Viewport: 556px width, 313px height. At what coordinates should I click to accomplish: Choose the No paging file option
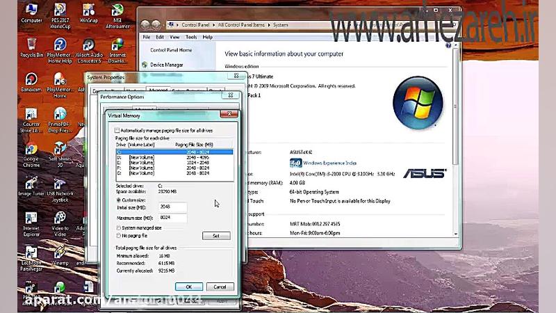[x=118, y=235]
